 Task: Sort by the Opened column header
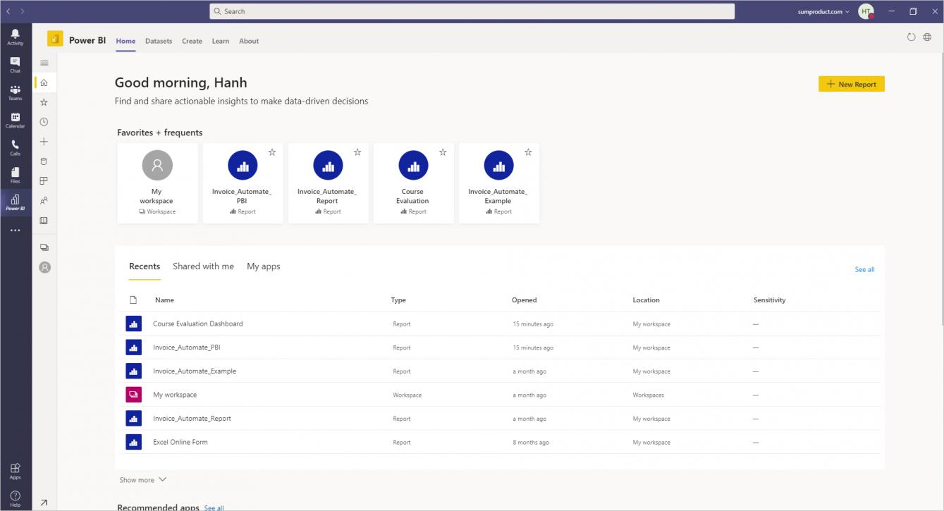click(524, 300)
